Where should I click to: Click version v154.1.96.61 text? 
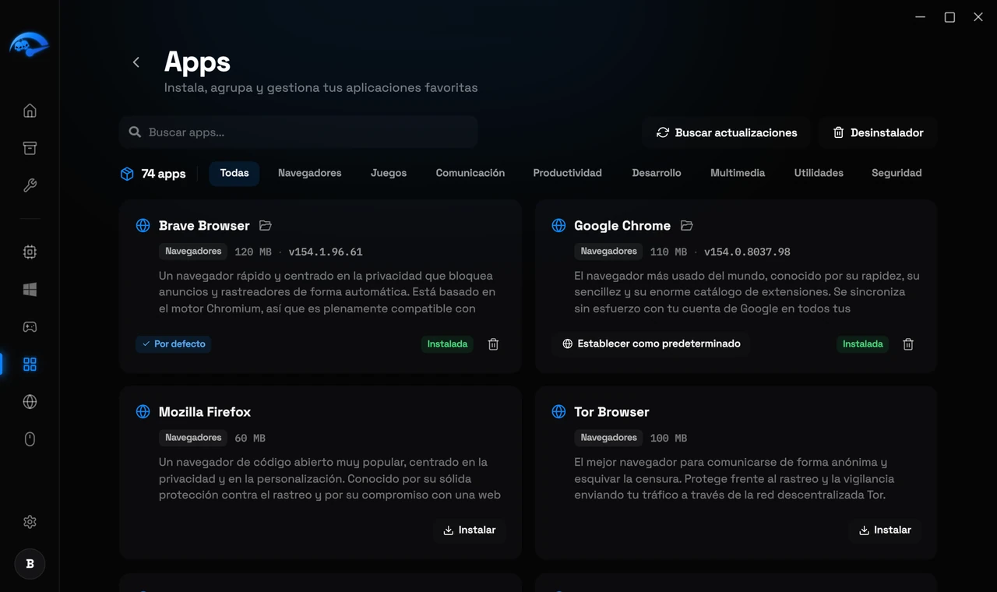click(326, 252)
